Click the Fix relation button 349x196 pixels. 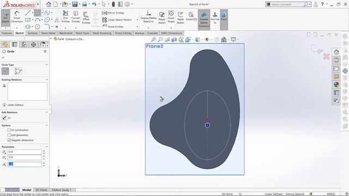click(4, 118)
